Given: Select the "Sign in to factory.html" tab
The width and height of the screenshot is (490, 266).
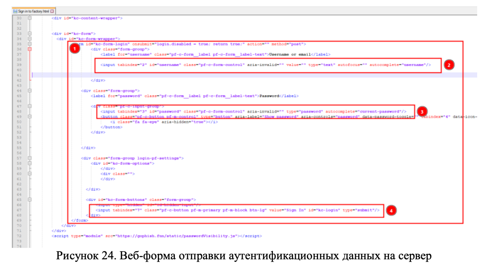Looking at the screenshot, I should [x=34, y=11].
